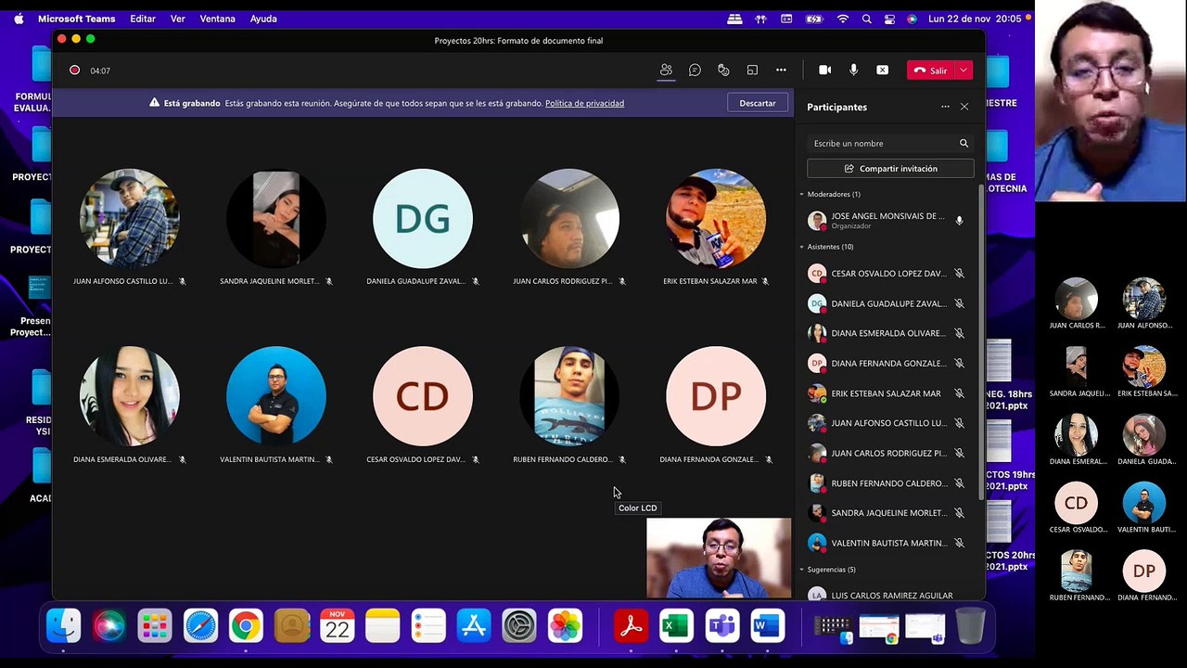Open the Ventana menu in menu bar

[217, 19]
